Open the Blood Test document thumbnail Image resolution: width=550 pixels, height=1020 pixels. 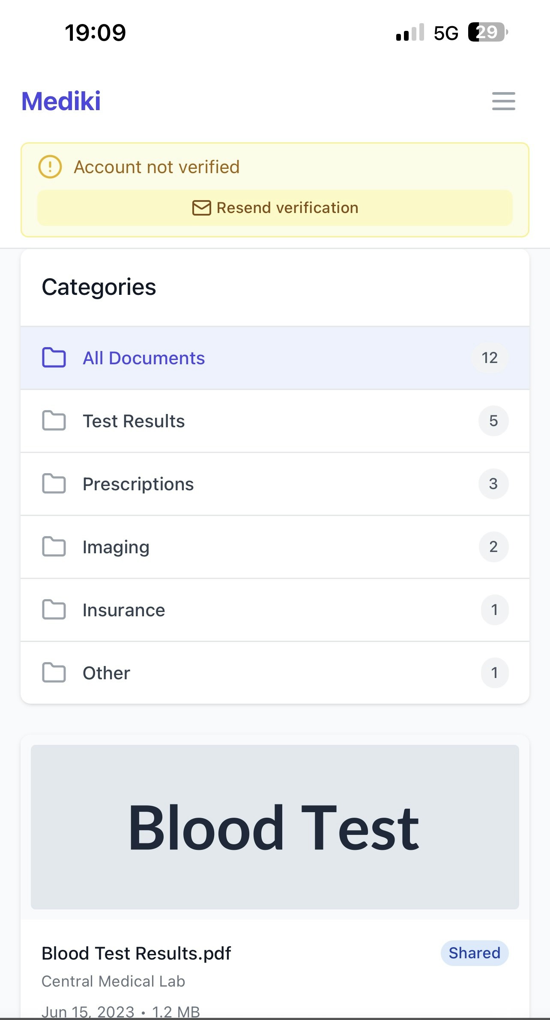(x=275, y=827)
